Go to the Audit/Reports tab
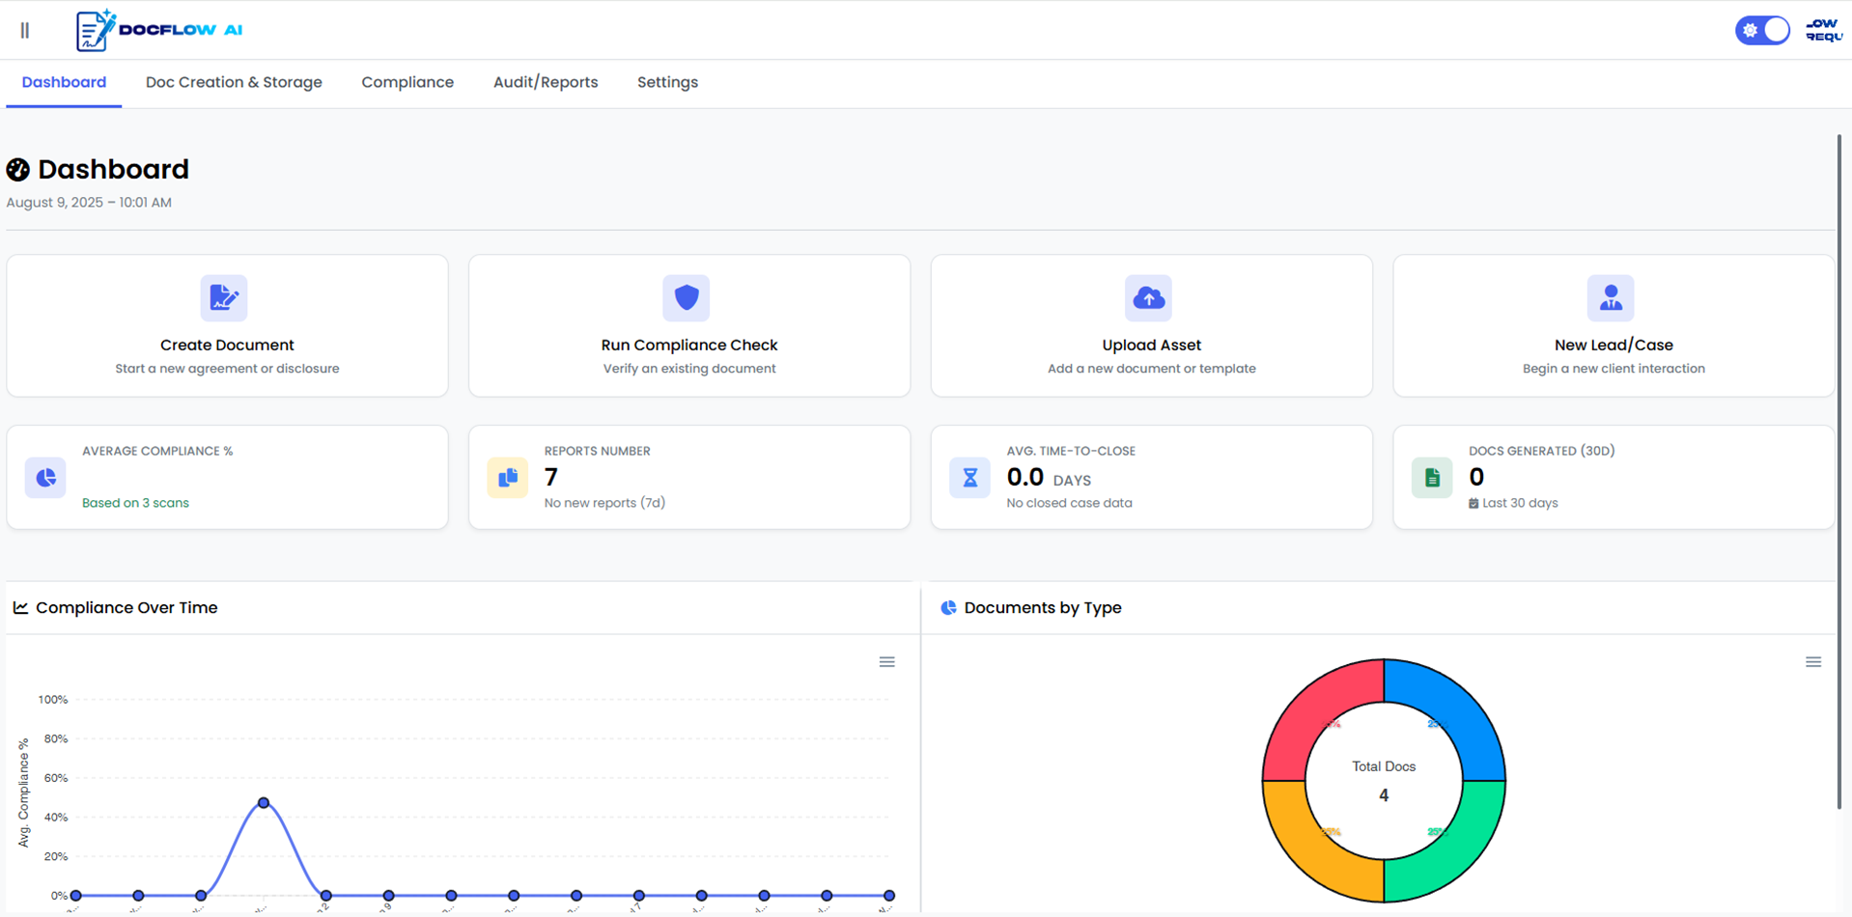Viewport: 1852px width, 917px height. click(546, 82)
